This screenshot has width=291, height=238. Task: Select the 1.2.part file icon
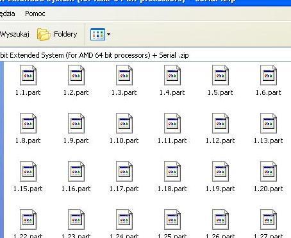click(x=76, y=75)
